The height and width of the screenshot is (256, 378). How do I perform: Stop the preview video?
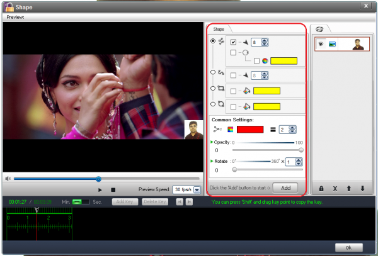[113, 190]
